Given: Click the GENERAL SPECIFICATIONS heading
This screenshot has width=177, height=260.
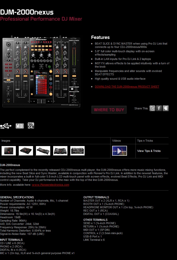Looking at the screenshot, I should click(17, 197).
